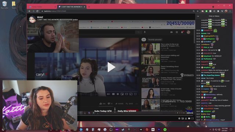The height and width of the screenshot is (132, 235).
Task: Click the YouTube player settings gear
Action: (118, 94)
